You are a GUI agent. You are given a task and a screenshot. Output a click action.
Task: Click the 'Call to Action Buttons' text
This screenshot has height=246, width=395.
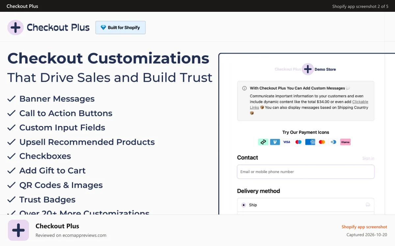pyautogui.click(x=66, y=113)
